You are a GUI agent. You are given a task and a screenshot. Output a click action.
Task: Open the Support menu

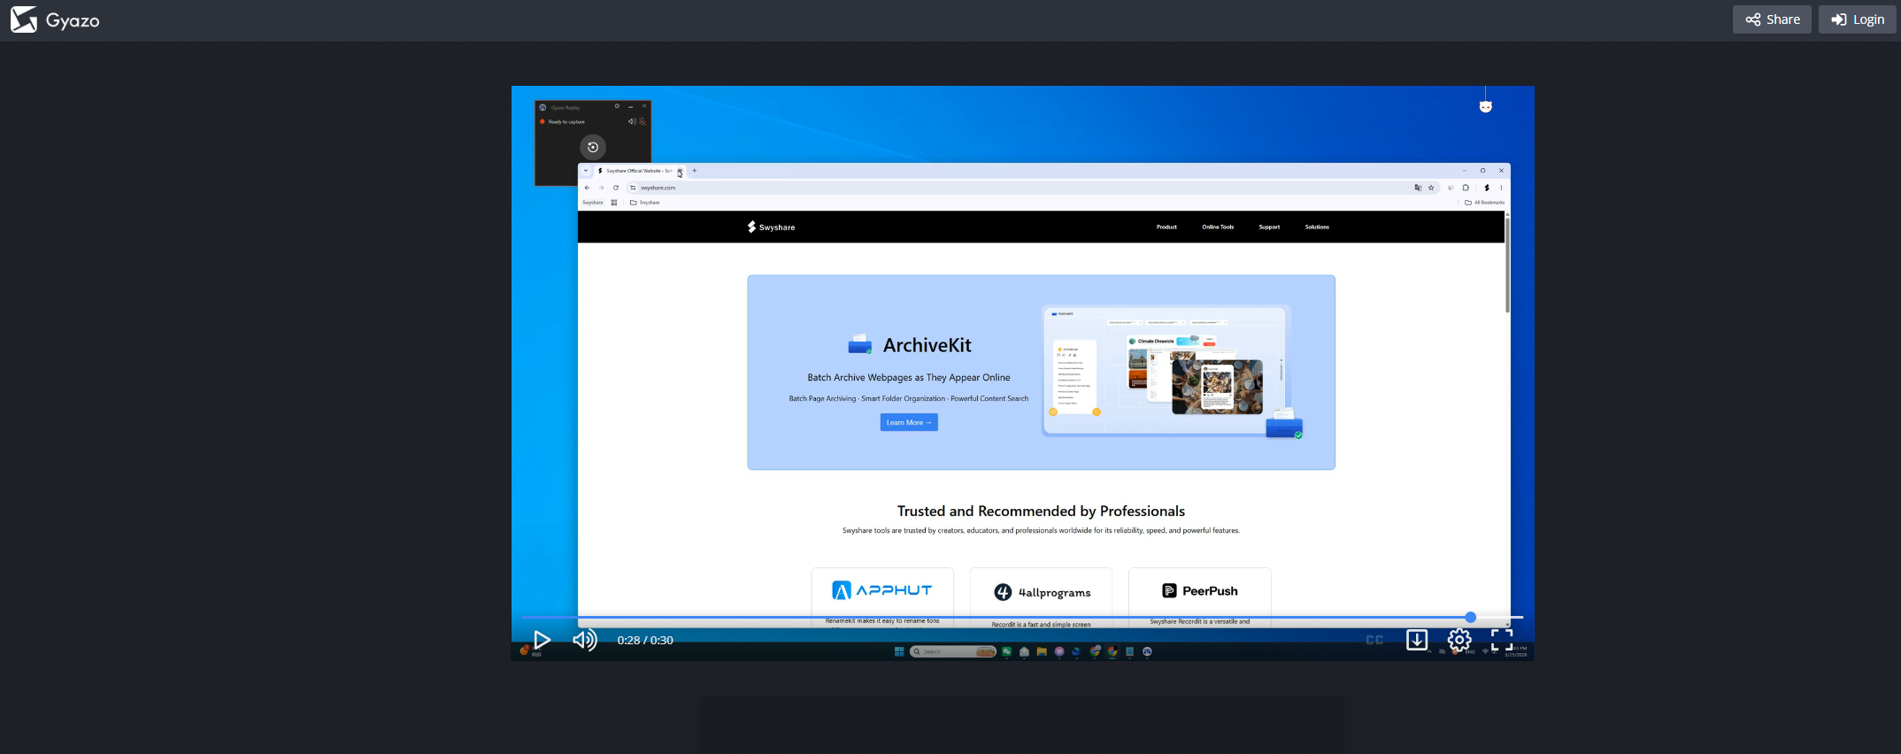point(1269,227)
